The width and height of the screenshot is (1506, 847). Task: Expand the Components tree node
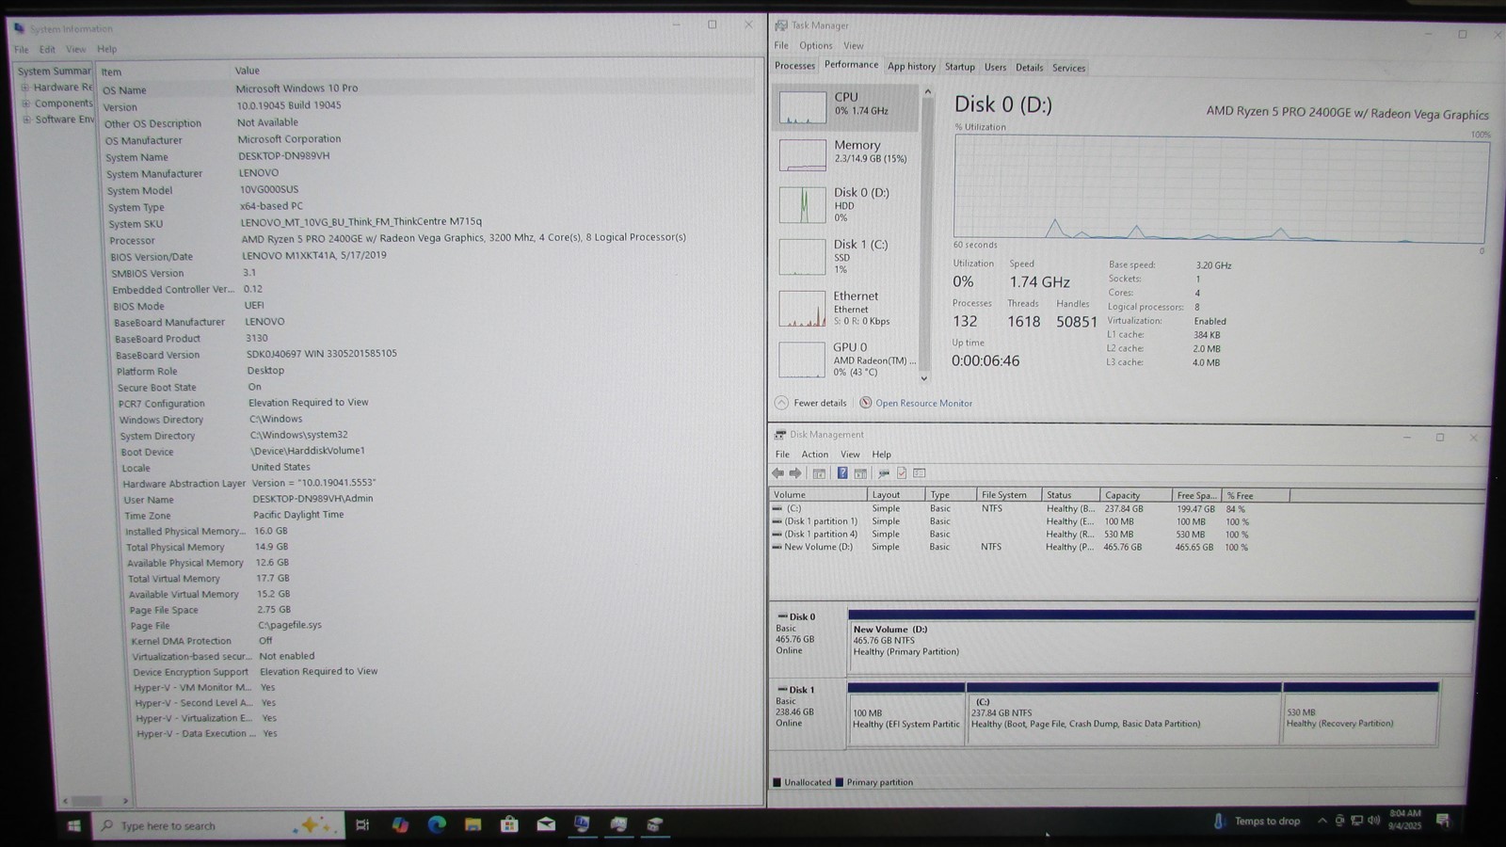point(25,104)
